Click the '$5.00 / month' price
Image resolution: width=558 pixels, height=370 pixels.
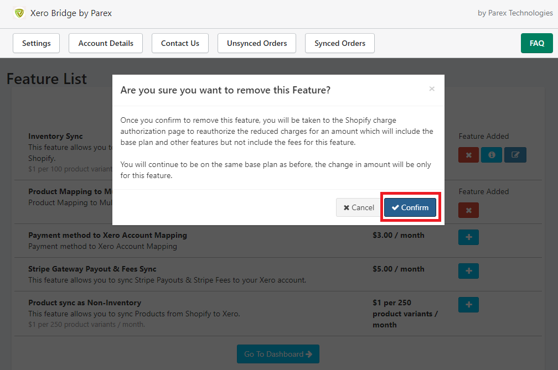pyautogui.click(x=398, y=269)
